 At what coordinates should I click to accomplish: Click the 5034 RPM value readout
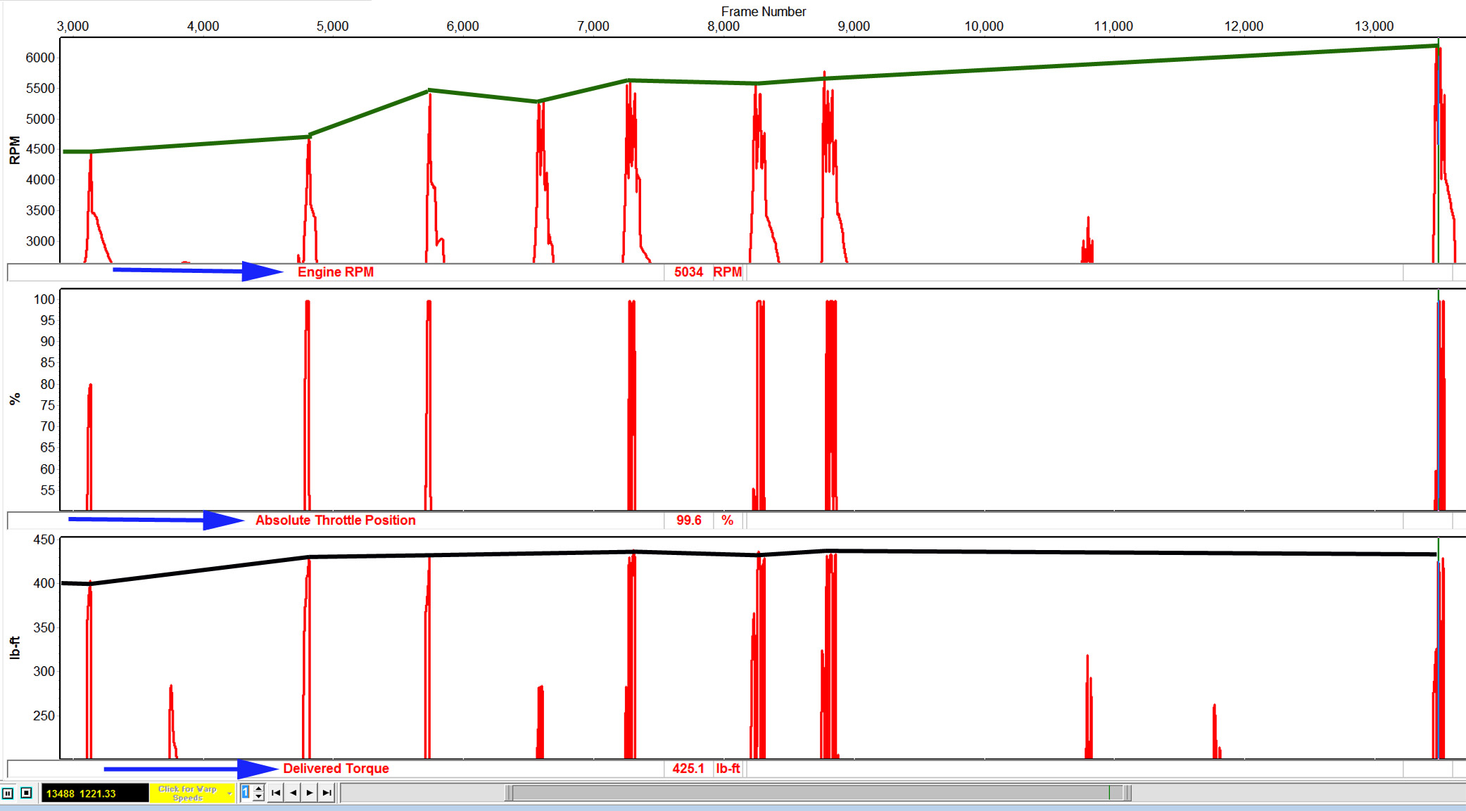click(x=688, y=272)
